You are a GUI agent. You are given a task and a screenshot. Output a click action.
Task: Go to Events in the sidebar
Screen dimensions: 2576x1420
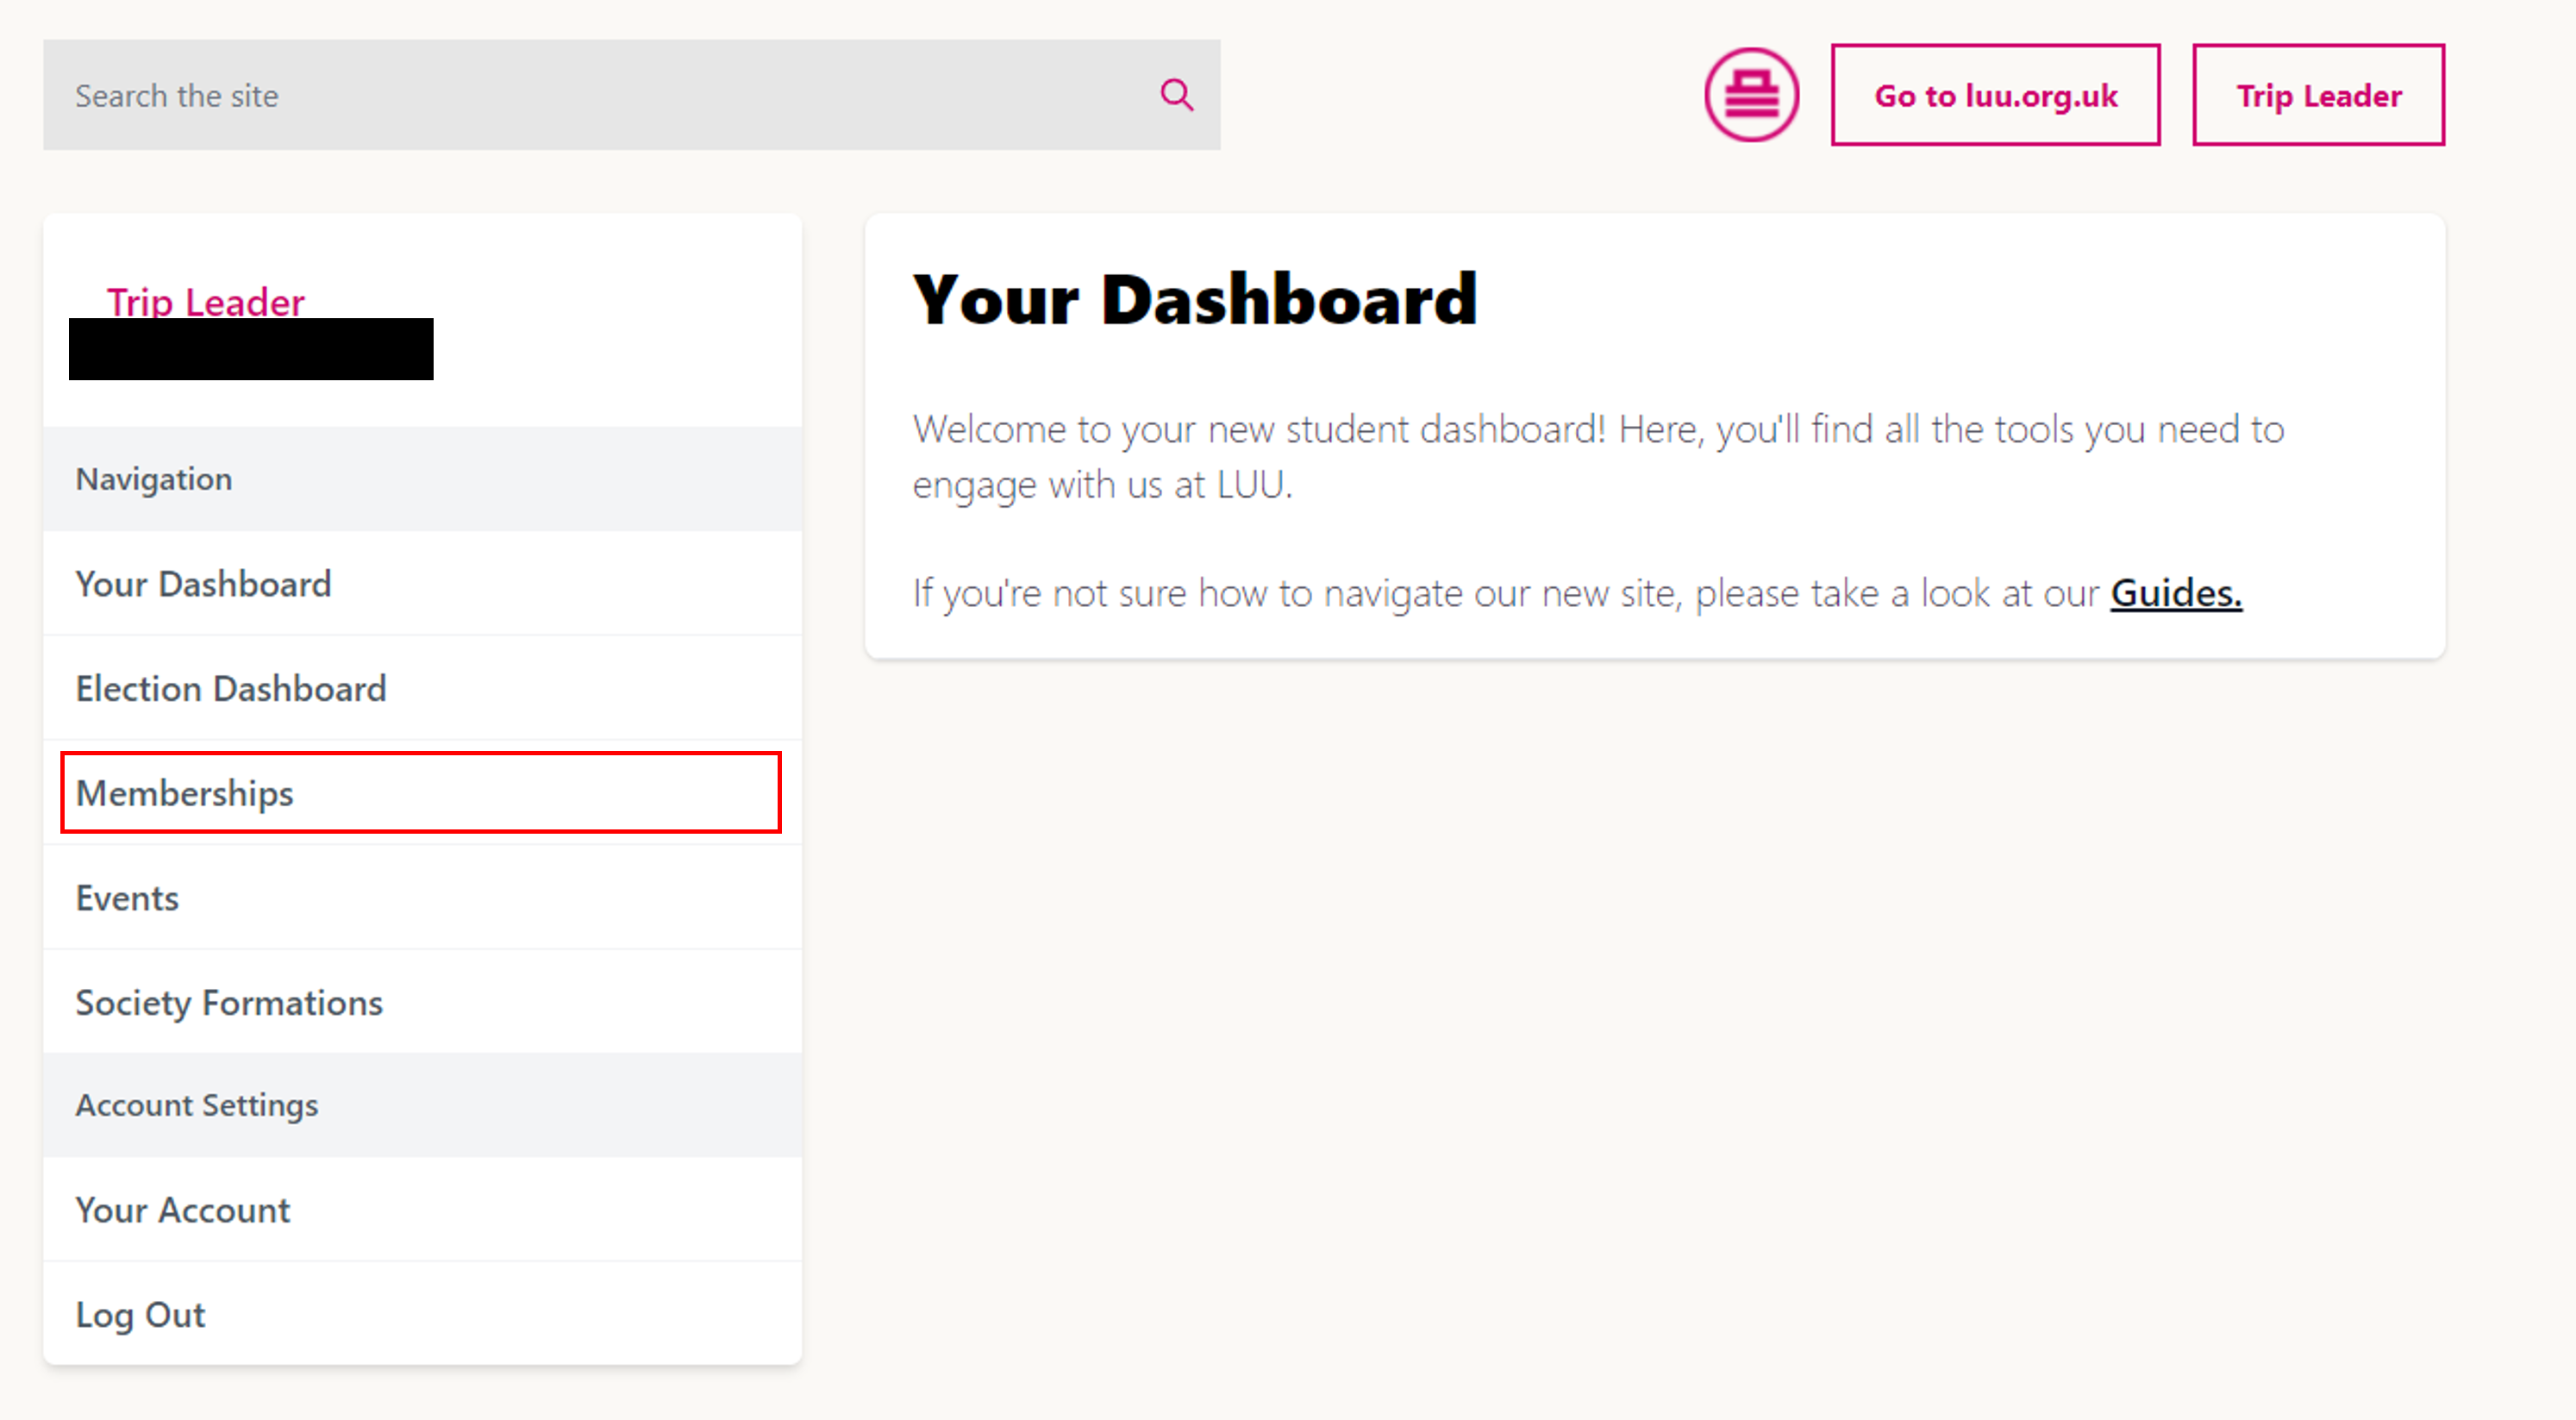point(422,898)
